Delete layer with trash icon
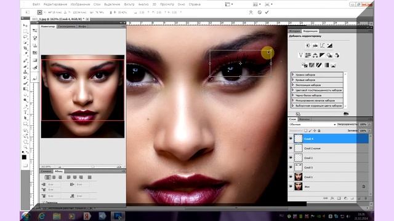Image resolution: width=394 pixels, height=221 pixels. pos(366,198)
